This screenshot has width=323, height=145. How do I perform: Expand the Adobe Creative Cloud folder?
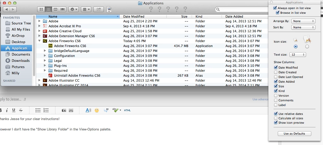(x=40, y=31)
